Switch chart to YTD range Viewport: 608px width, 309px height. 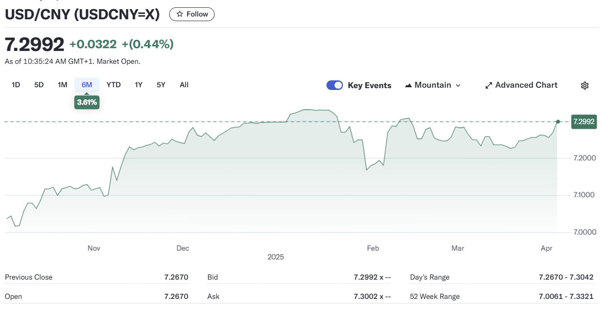pyautogui.click(x=113, y=85)
